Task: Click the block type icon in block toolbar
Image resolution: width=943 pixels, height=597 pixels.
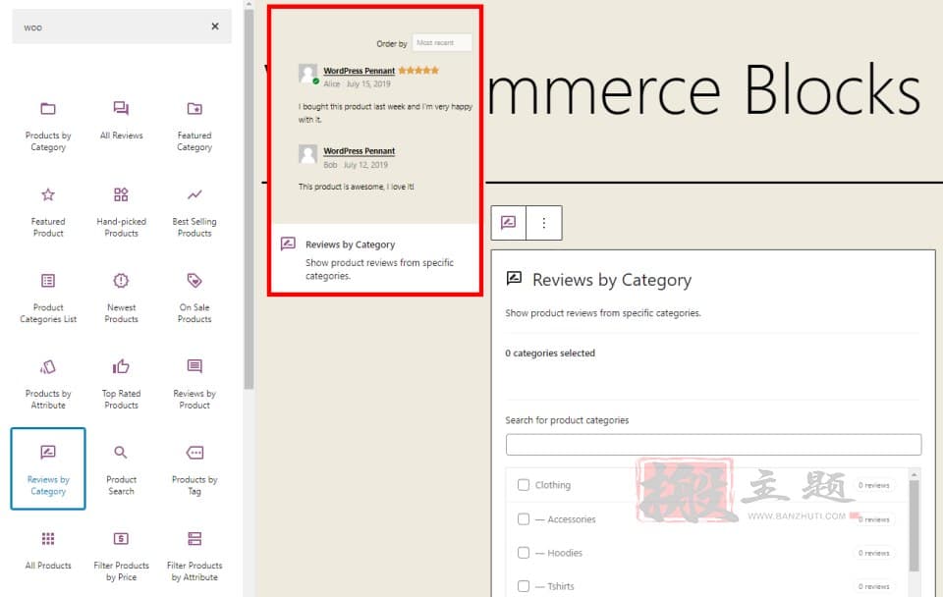Action: click(508, 223)
